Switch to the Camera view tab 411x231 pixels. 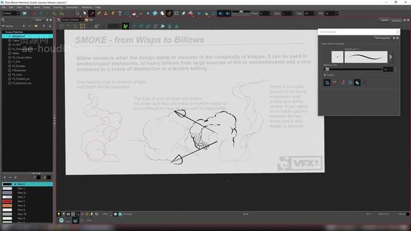click(x=385, y=20)
